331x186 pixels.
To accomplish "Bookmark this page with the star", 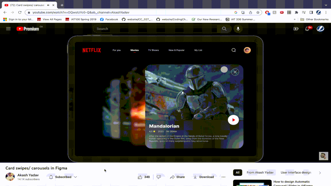I will click(x=258, y=13).
